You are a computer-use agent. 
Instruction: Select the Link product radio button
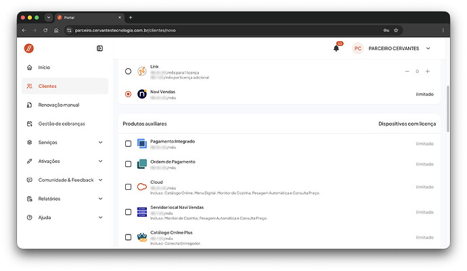click(128, 72)
